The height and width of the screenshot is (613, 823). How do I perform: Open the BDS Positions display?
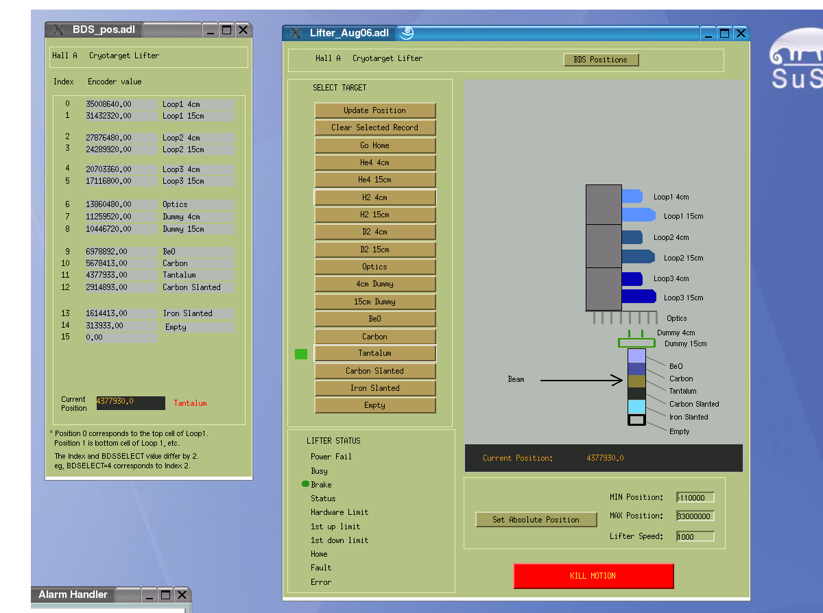[x=601, y=60]
